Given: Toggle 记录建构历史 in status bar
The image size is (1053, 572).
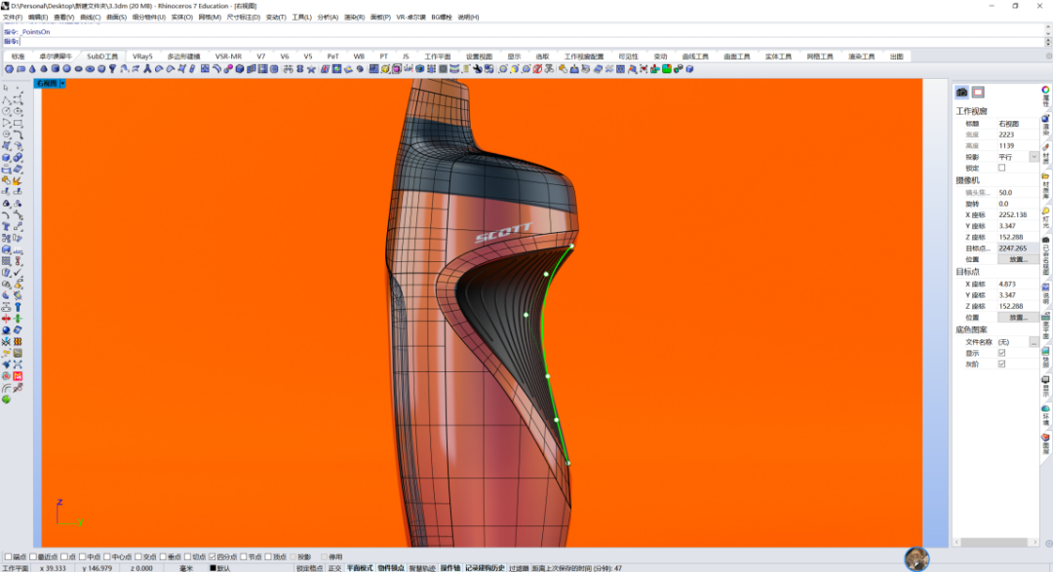Looking at the screenshot, I should [x=485, y=568].
